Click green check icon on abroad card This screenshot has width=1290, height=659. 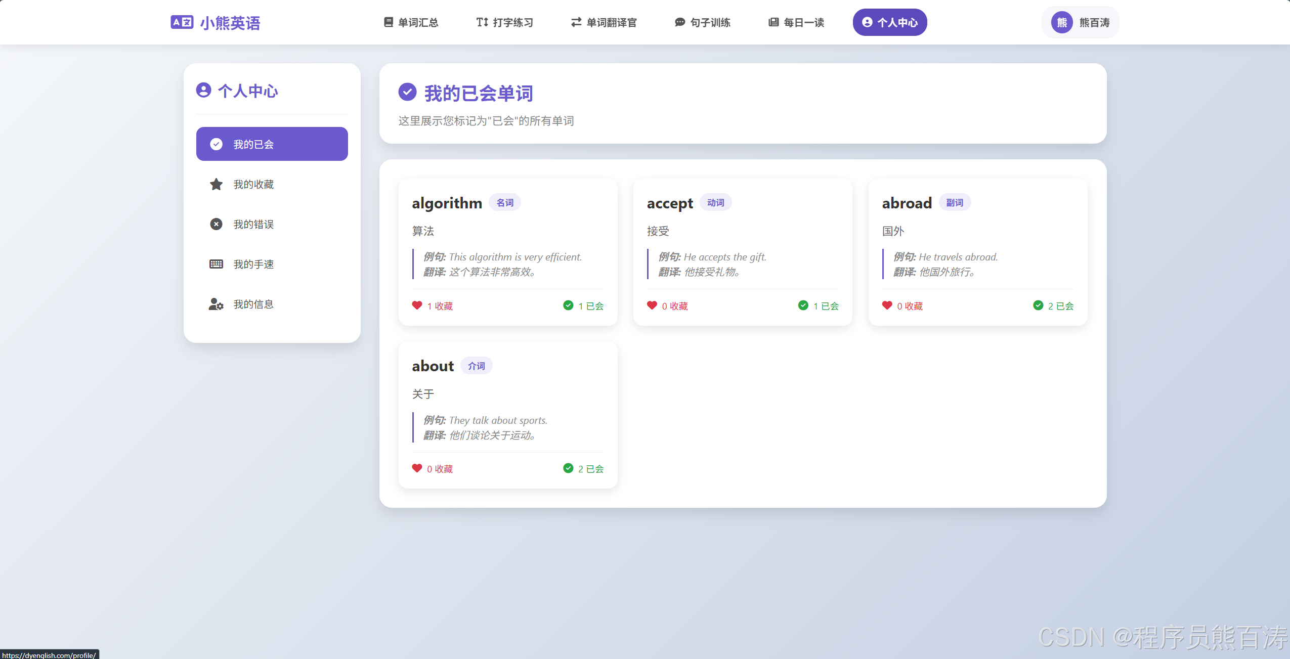pyautogui.click(x=1038, y=305)
